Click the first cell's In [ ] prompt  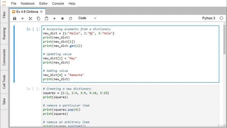coord(33,29)
